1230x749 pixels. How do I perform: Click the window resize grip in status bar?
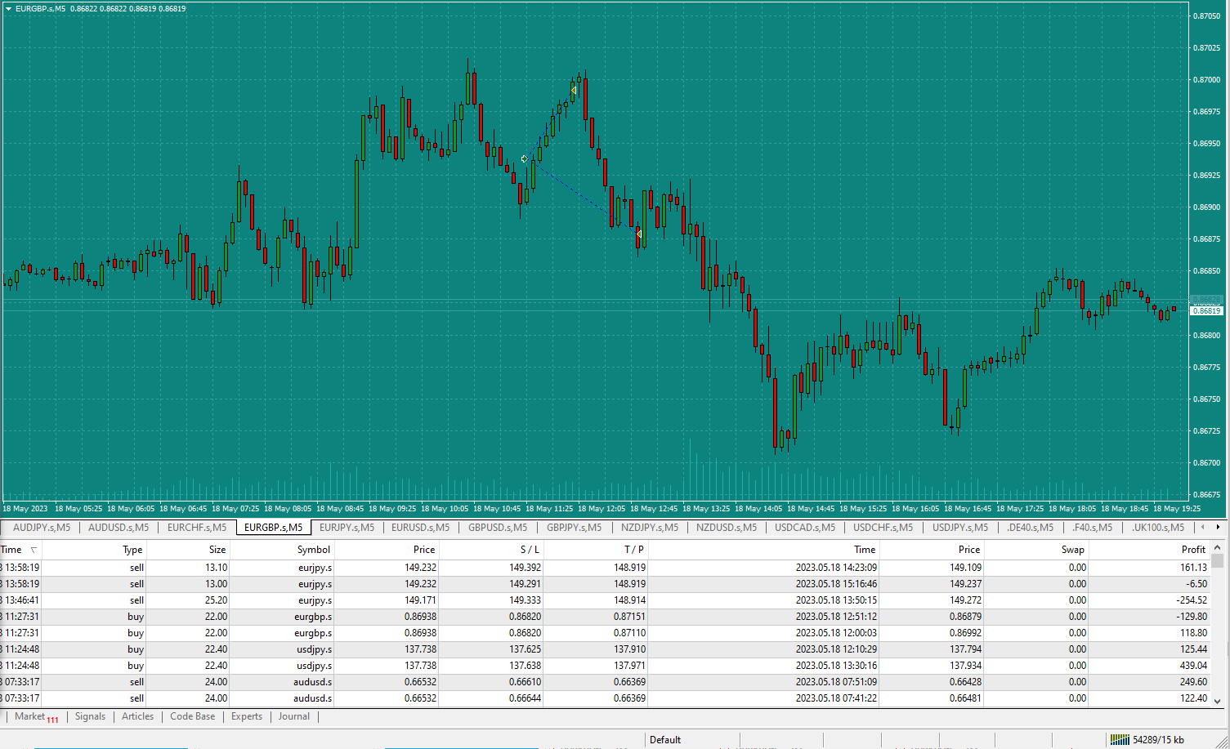click(1223, 742)
